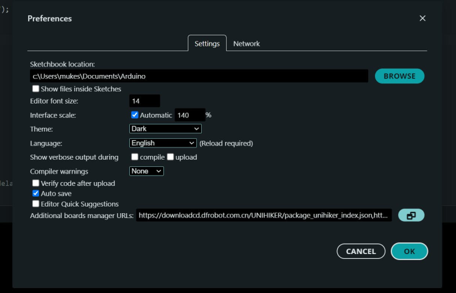Enable verbose output during compile
Screen dimensions: 456x293
pyautogui.click(x=135, y=157)
